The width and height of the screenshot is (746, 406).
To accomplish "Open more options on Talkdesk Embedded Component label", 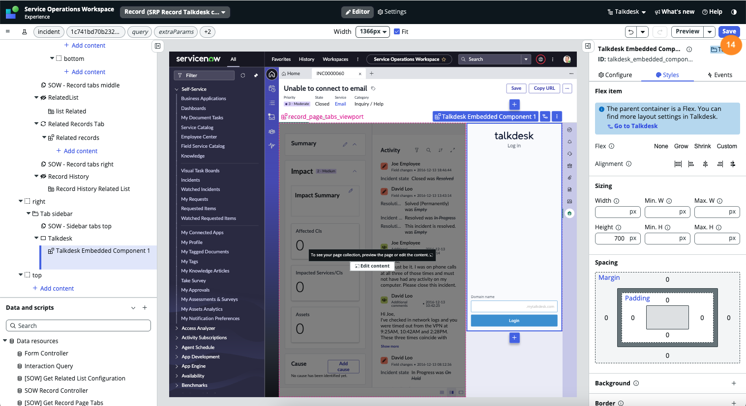I will (x=557, y=116).
